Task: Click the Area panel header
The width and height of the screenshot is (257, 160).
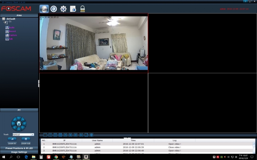Action: click(19, 15)
